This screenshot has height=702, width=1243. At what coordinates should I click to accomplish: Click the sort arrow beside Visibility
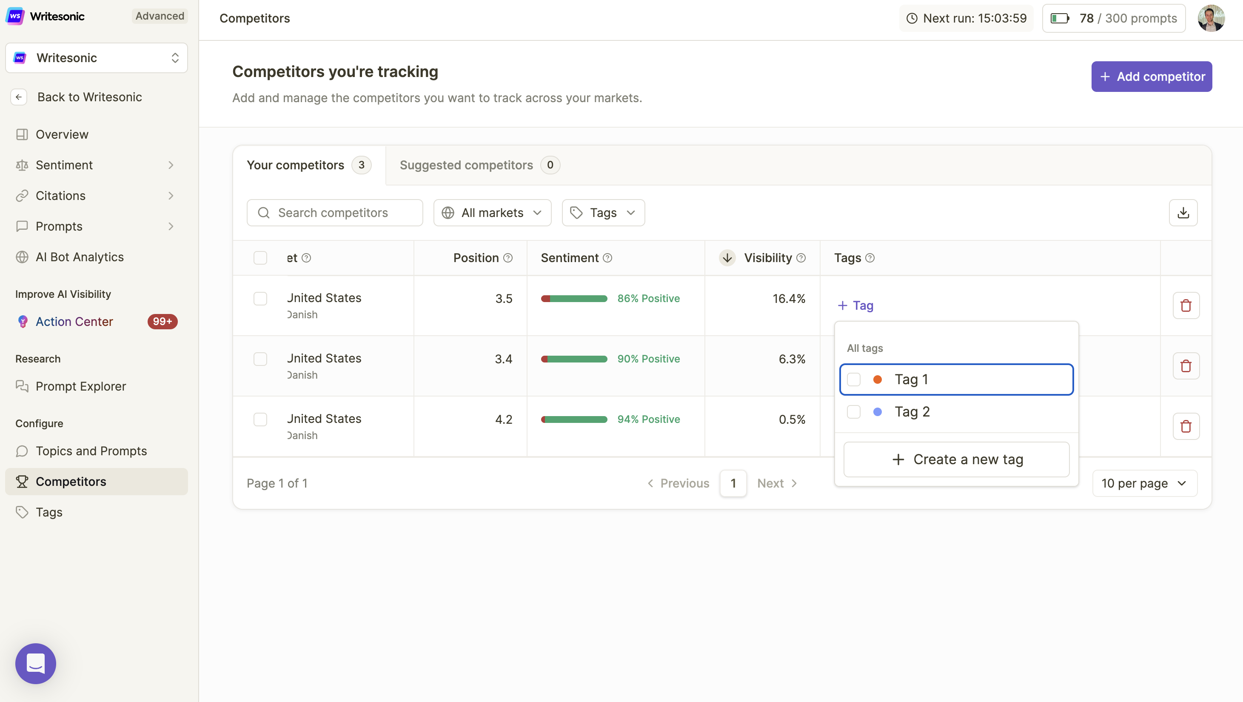click(x=727, y=258)
